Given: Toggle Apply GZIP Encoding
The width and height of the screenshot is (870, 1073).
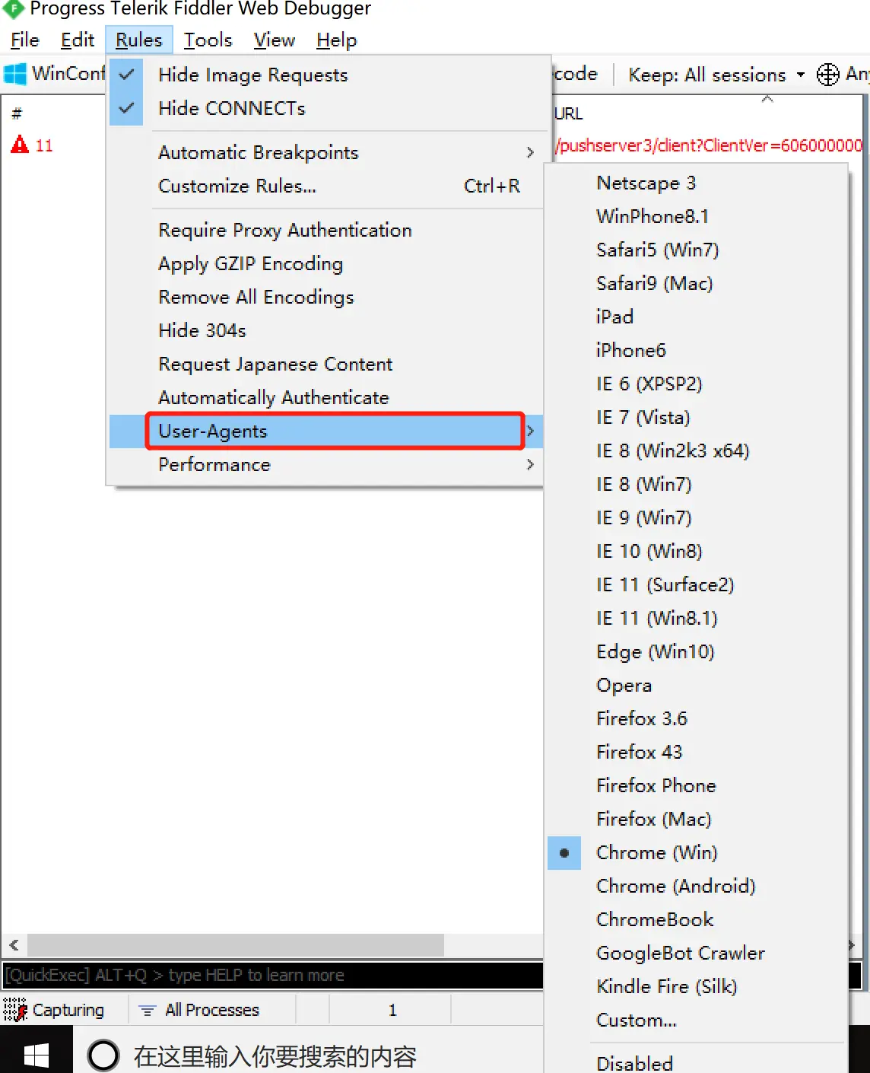Looking at the screenshot, I should tap(325, 263).
